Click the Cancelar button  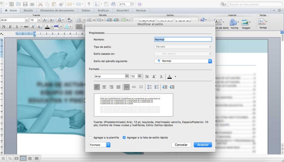click(x=181, y=145)
